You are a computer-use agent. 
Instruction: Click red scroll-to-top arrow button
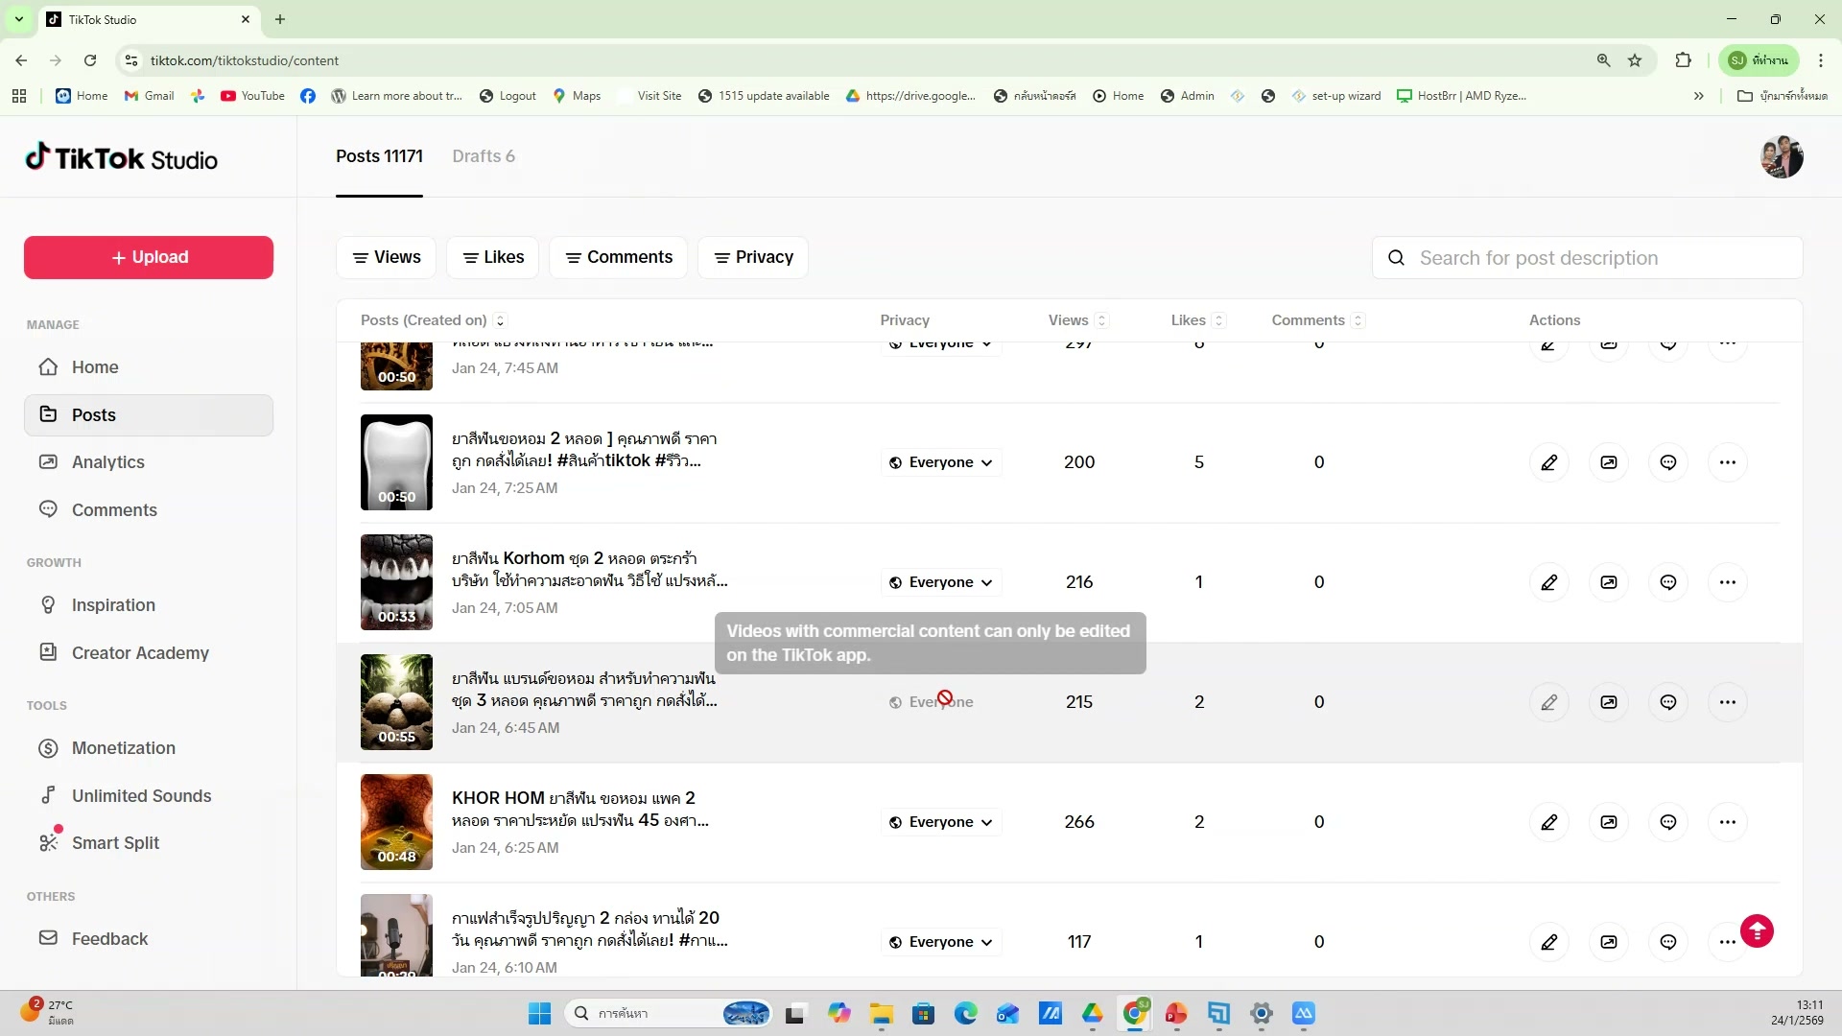pyautogui.click(x=1757, y=930)
